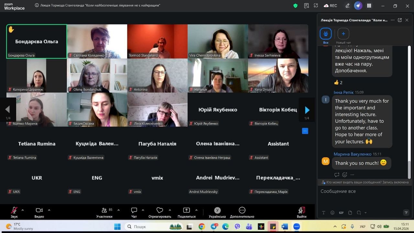Pop out the chat panel window
This screenshot has width=414, height=233.
pos(400,20)
